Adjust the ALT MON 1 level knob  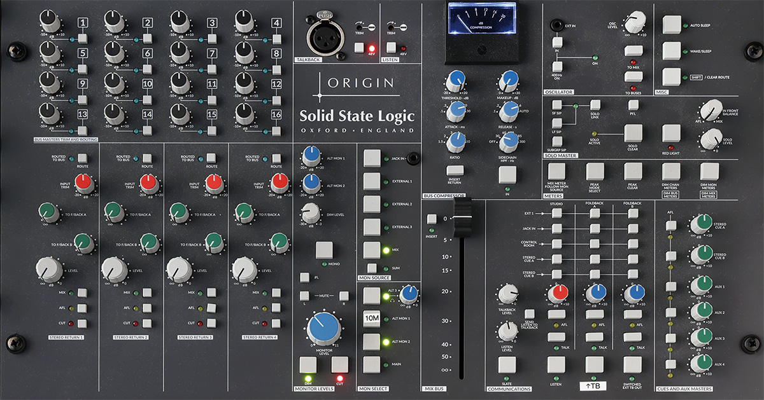coord(311,155)
